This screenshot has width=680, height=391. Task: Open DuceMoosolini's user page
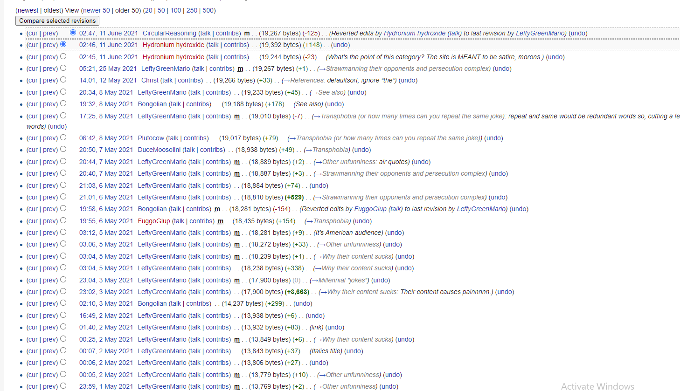(x=159, y=150)
